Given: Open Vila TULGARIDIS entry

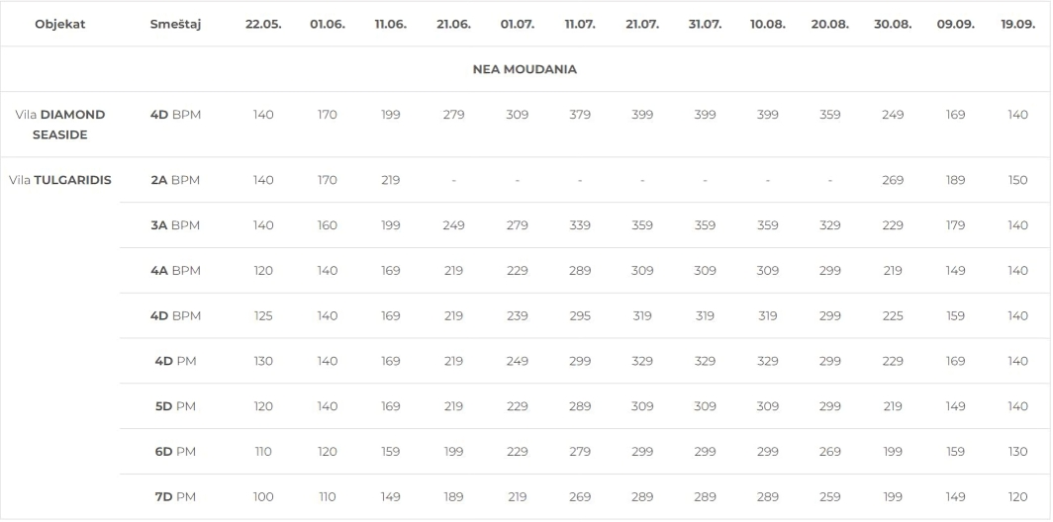Looking at the screenshot, I should (x=59, y=180).
